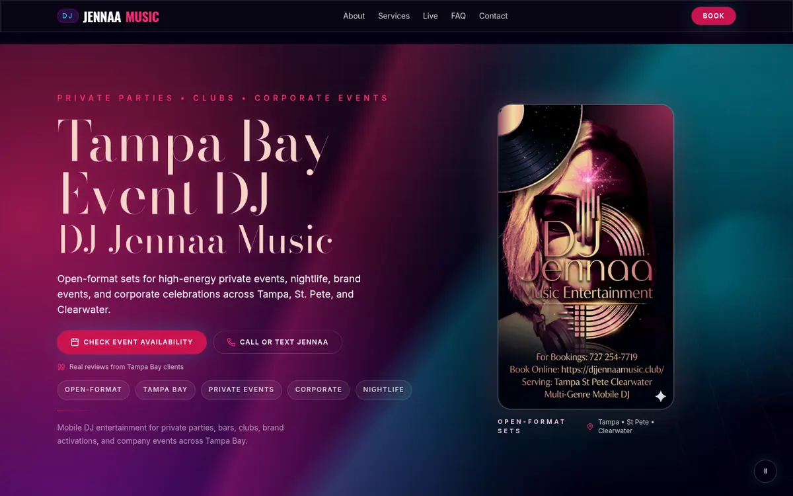The image size is (793, 496).
Task: Click the location pin icon by Tampa
Action: pyautogui.click(x=590, y=427)
